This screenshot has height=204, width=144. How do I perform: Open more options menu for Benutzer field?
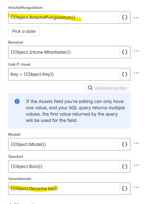pos(136,51)
